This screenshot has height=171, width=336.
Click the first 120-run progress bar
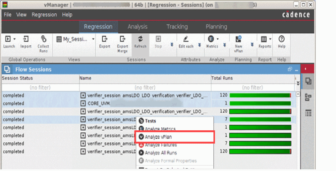coord(260,96)
